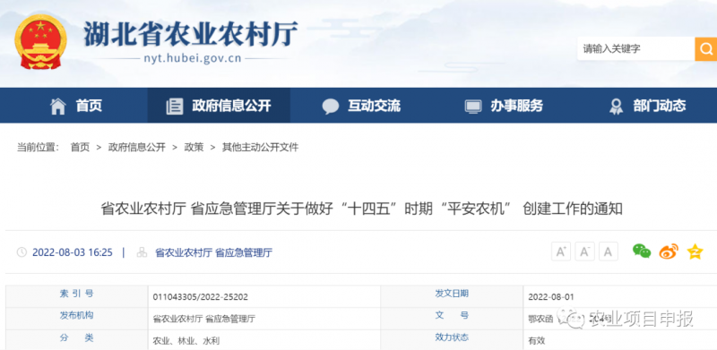Go to 其他主动公开文件 in the breadcrumb
Image resolution: width=717 pixels, height=350 pixels.
coord(260,147)
